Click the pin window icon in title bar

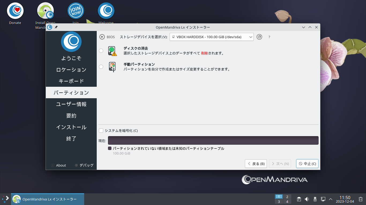pos(56,27)
